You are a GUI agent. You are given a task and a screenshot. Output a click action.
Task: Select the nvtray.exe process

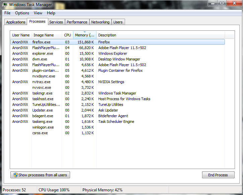click(x=118, y=82)
